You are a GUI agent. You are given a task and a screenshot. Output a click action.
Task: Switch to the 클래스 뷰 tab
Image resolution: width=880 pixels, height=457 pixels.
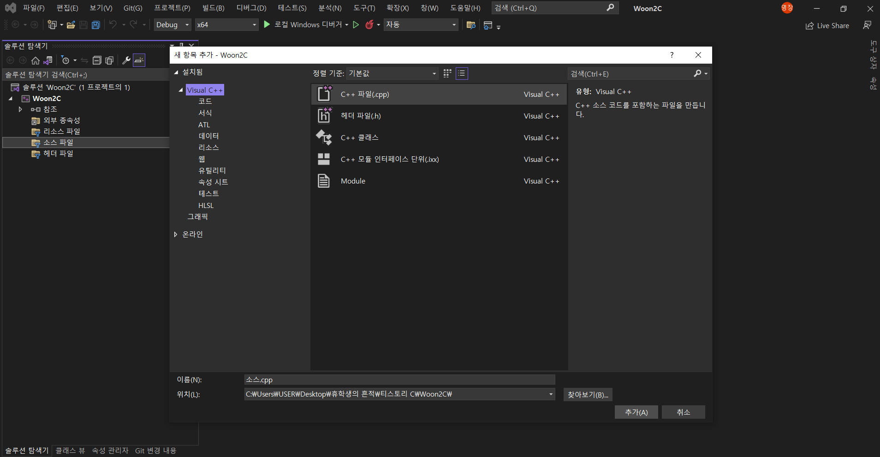coord(70,451)
